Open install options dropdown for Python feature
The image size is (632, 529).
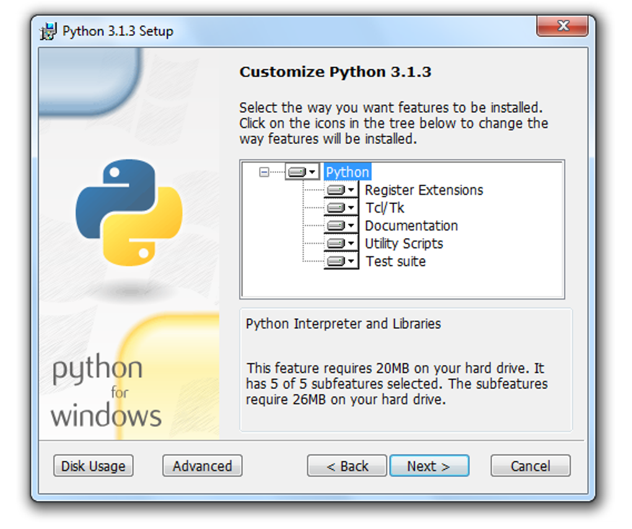pyautogui.click(x=302, y=172)
